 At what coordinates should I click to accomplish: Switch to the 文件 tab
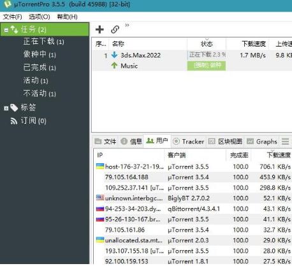tap(105, 141)
